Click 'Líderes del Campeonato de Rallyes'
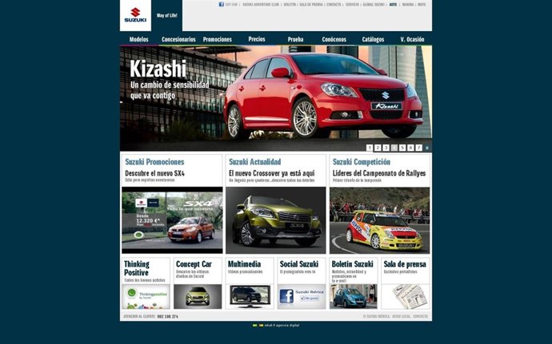 379,173
